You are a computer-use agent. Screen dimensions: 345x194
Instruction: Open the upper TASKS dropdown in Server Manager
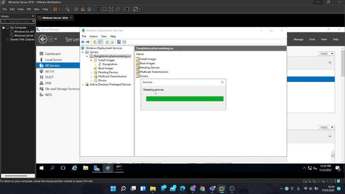[x=326, y=54]
